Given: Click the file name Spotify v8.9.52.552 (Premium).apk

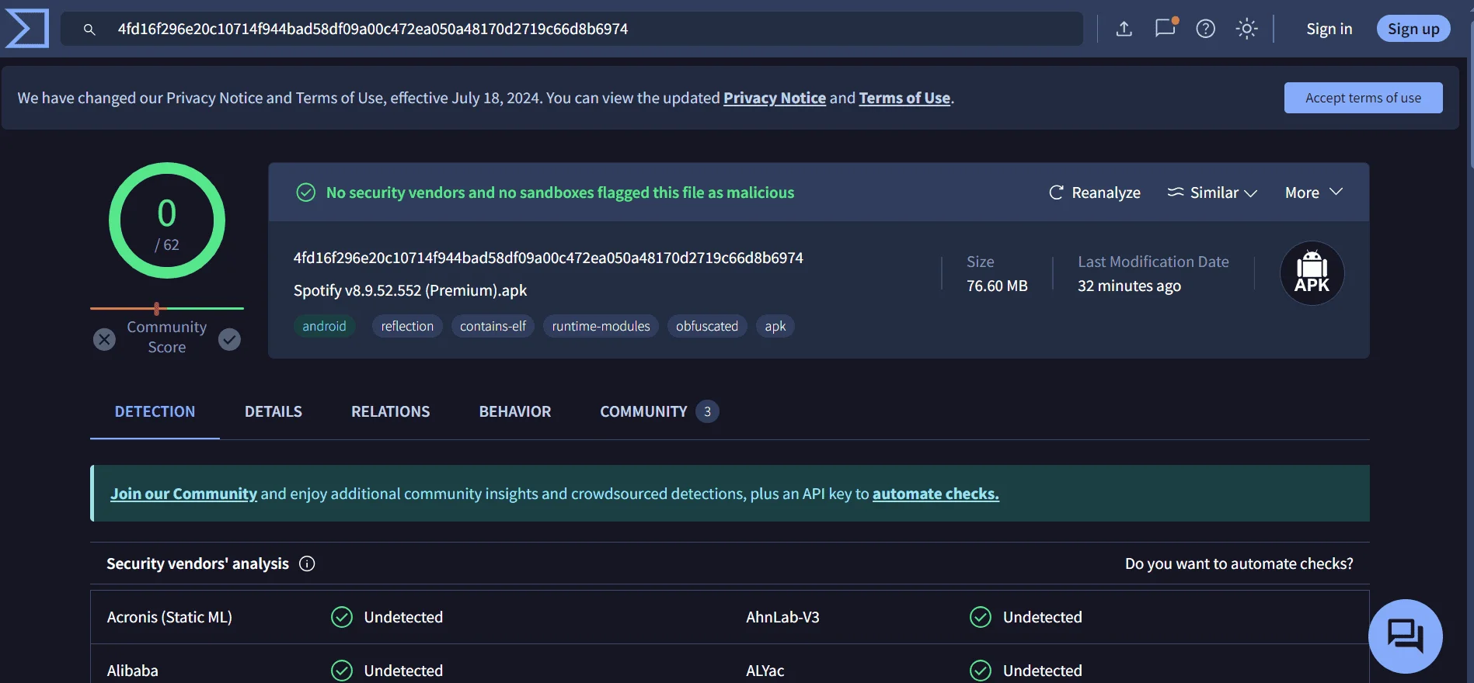Looking at the screenshot, I should click(410, 290).
